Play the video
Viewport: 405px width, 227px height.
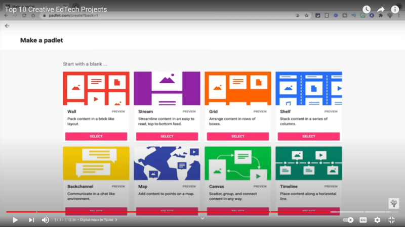coord(15,220)
